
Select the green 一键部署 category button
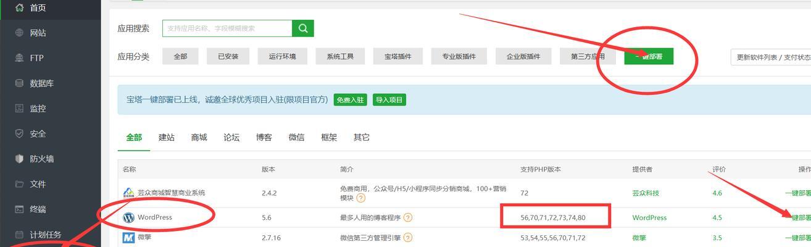pyautogui.click(x=649, y=56)
